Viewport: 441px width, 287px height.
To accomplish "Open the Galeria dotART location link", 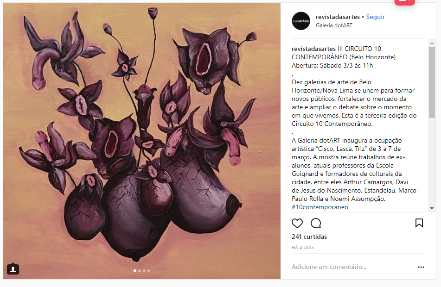I will click(334, 25).
